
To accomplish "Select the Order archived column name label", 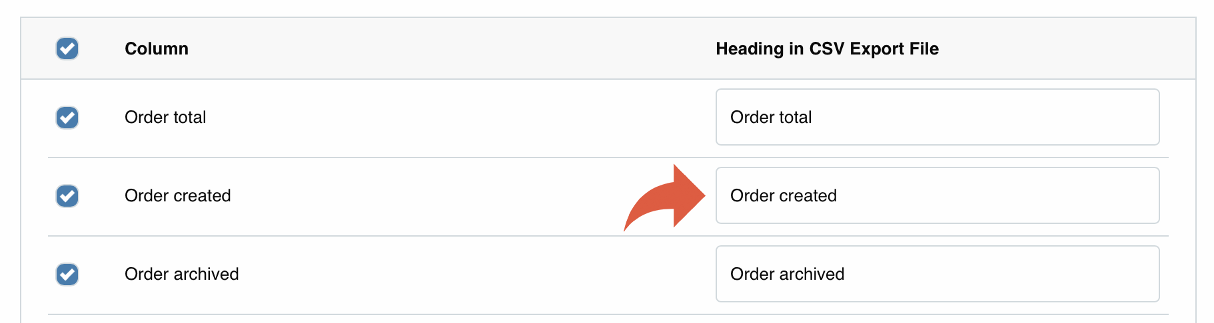I will click(181, 274).
